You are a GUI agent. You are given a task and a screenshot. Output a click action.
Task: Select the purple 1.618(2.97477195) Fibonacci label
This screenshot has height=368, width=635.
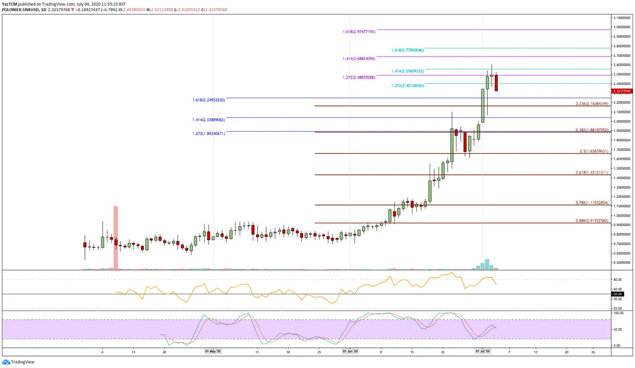click(x=359, y=31)
